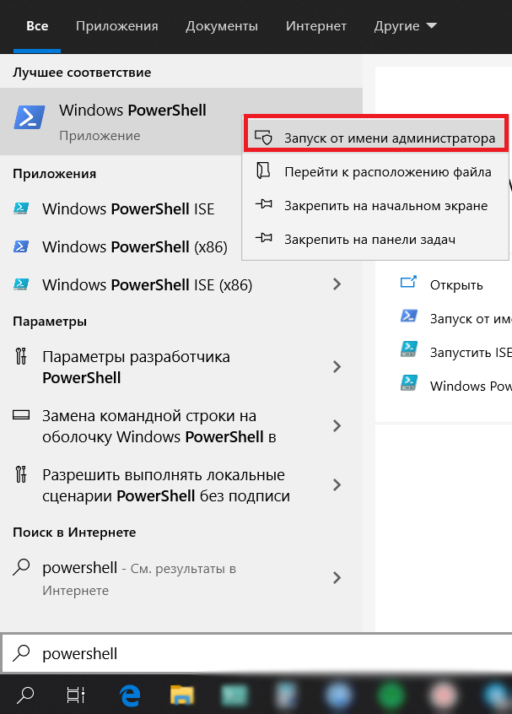Click the pin icon next to Закрепить на начальном экране
Image resolution: width=512 pixels, height=714 pixels.
coord(263,204)
